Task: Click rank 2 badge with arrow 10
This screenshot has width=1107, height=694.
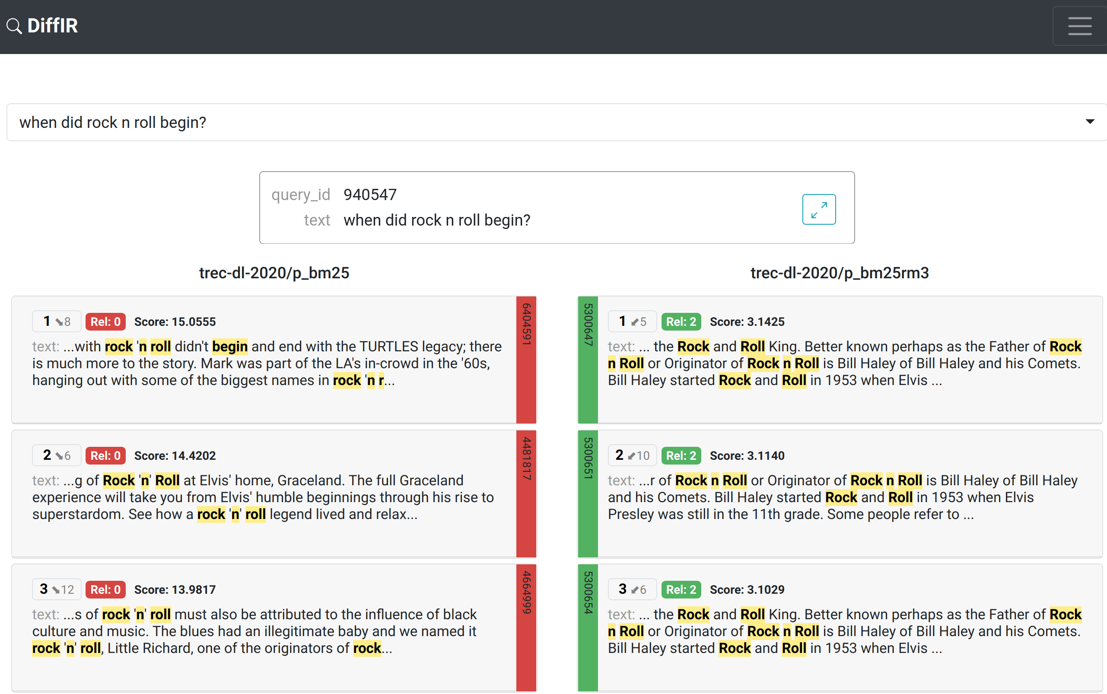Action: point(632,455)
